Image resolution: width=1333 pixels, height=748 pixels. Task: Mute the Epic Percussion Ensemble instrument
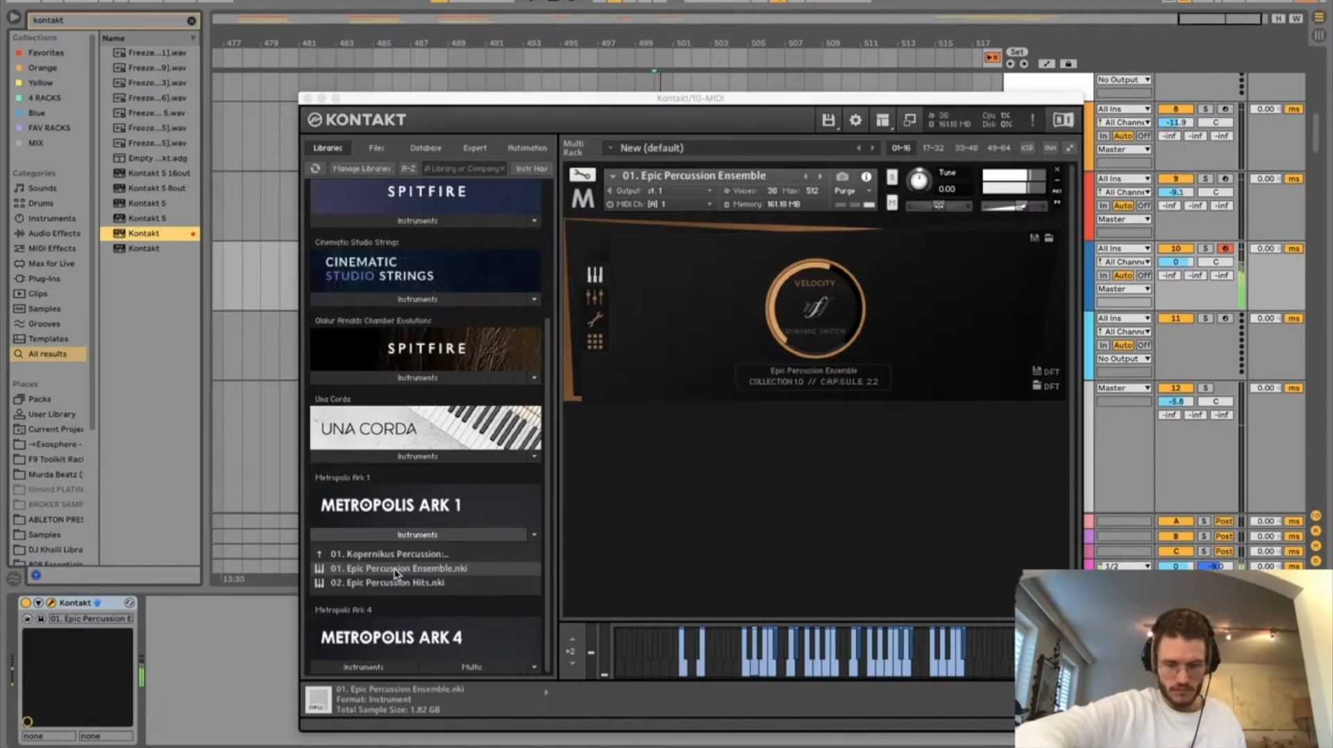(x=892, y=203)
